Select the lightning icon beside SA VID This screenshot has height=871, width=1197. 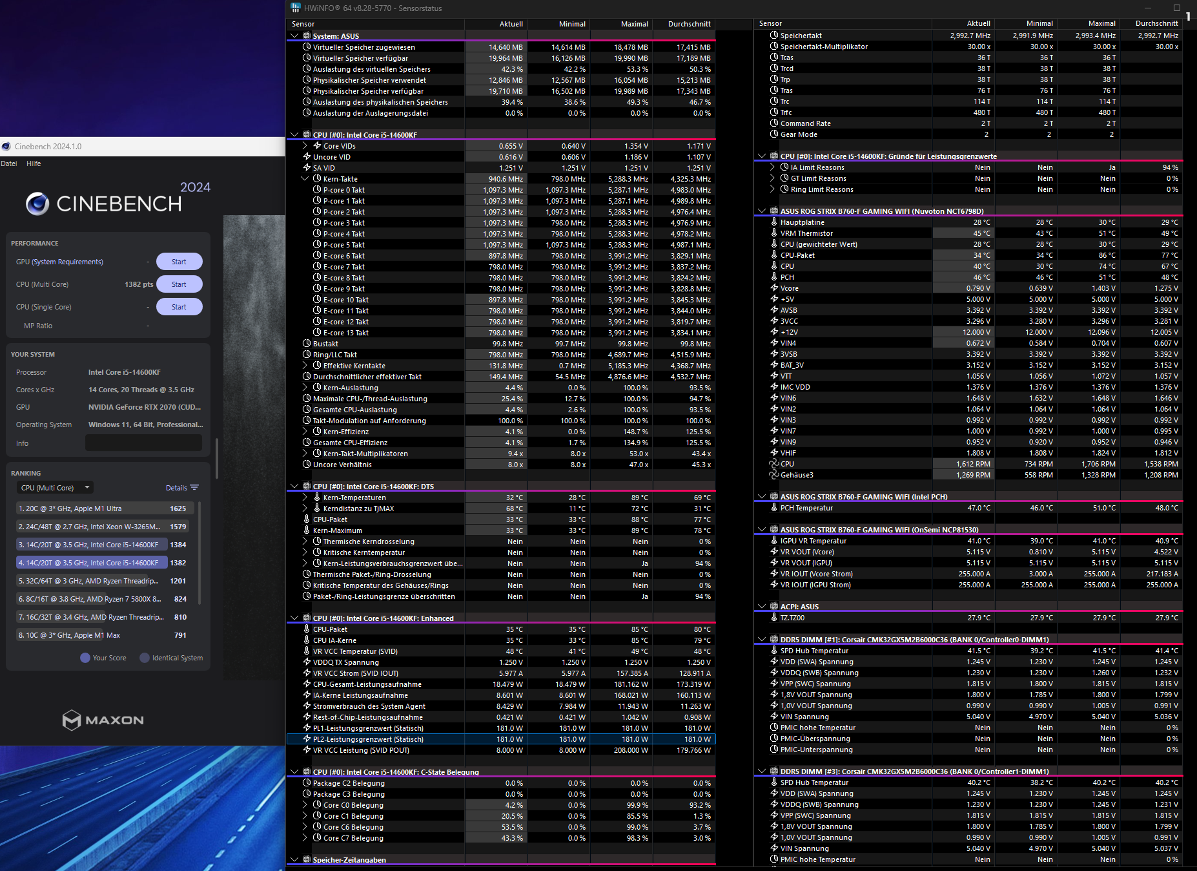point(307,168)
